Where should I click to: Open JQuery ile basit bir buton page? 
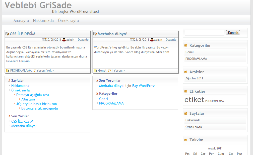(36, 104)
